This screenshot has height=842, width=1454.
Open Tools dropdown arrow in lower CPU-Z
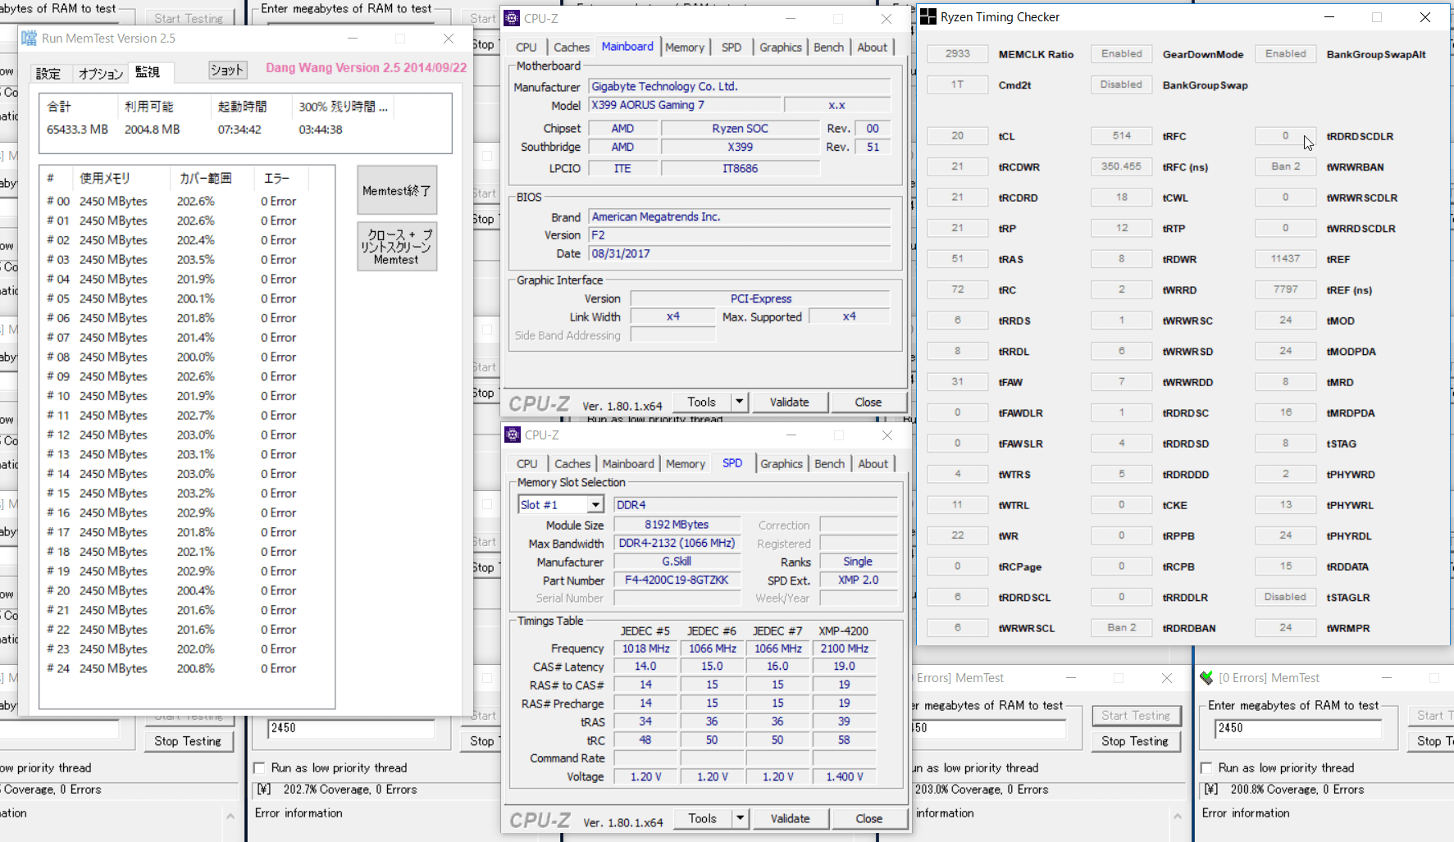point(740,818)
